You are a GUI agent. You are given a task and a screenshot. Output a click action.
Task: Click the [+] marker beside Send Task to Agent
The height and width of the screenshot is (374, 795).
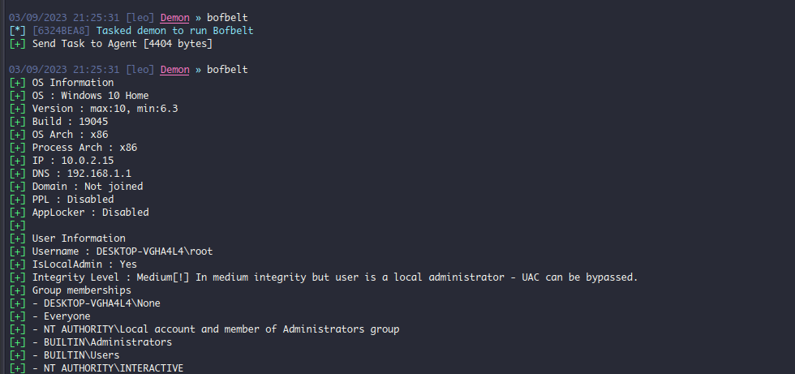17,44
